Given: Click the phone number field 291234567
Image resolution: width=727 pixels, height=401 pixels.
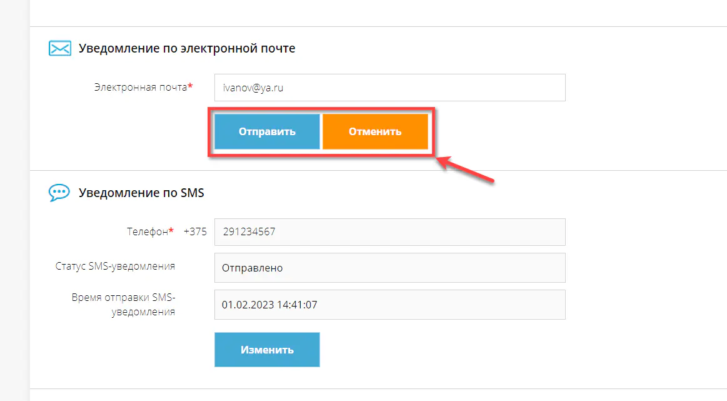Looking at the screenshot, I should point(389,232).
